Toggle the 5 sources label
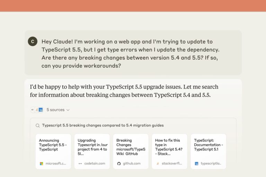266x177 pixels. (55, 110)
